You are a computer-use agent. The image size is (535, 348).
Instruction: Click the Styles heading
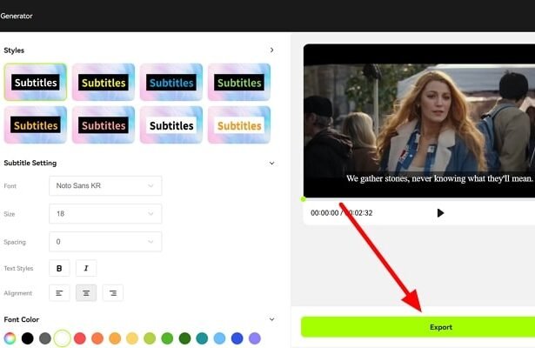(x=14, y=50)
